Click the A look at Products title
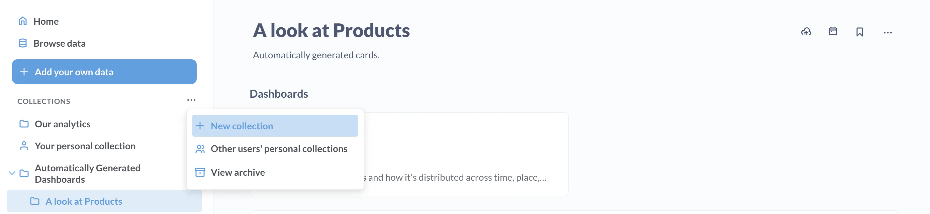The width and height of the screenshot is (930, 214). (x=331, y=30)
